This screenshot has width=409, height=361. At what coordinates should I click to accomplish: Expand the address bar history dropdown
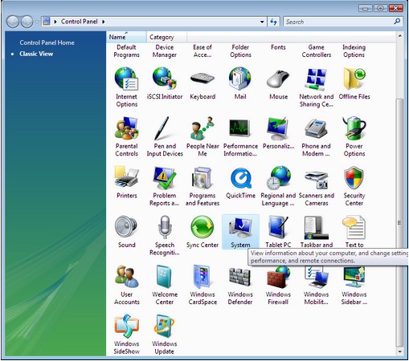(x=262, y=22)
